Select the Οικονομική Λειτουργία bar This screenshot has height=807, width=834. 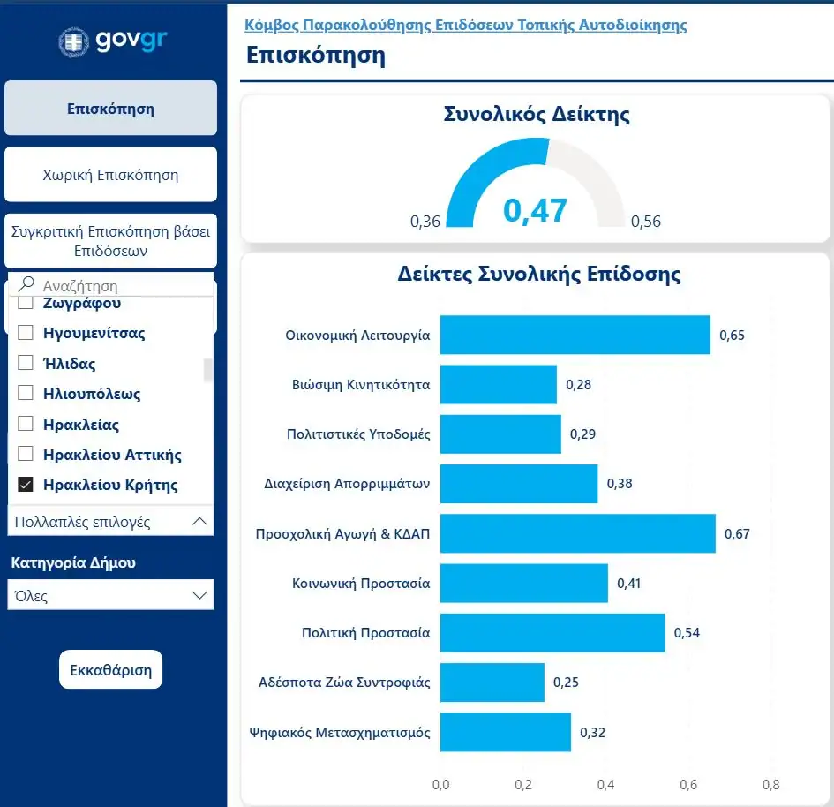(x=575, y=336)
